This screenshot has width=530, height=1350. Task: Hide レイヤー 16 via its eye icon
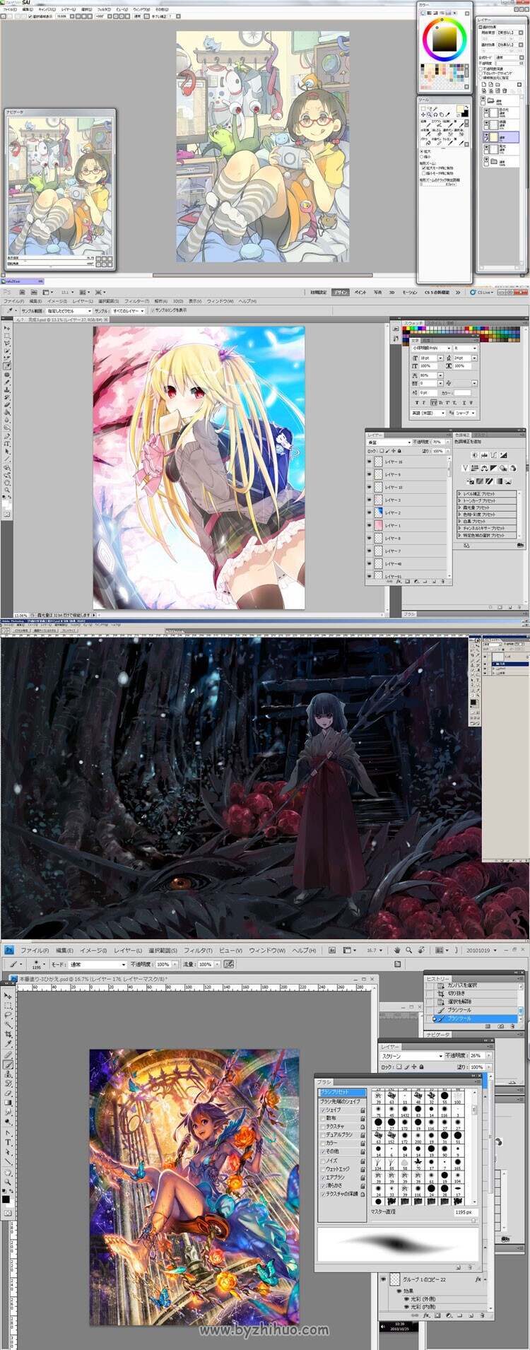(x=369, y=462)
